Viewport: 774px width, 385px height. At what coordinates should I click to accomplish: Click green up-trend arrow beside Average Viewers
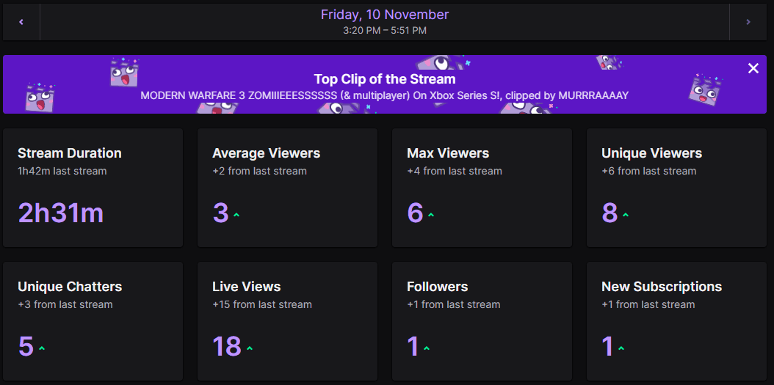click(x=236, y=216)
